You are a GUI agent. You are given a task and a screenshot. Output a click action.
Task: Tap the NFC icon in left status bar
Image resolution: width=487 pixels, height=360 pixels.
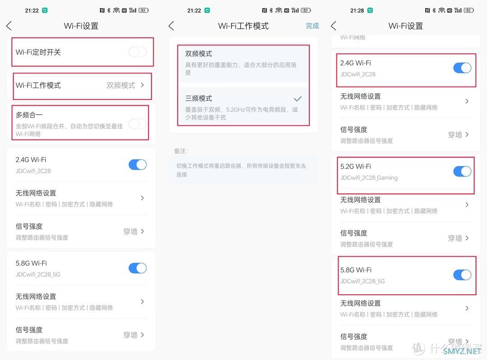102,10
